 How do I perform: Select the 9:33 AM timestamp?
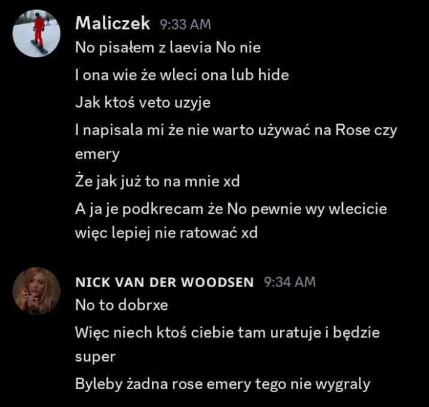[185, 25]
